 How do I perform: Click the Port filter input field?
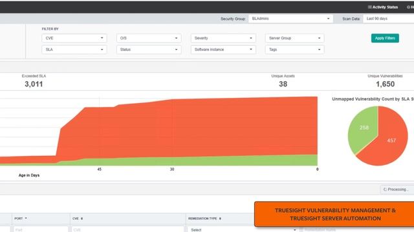[x=41, y=229]
